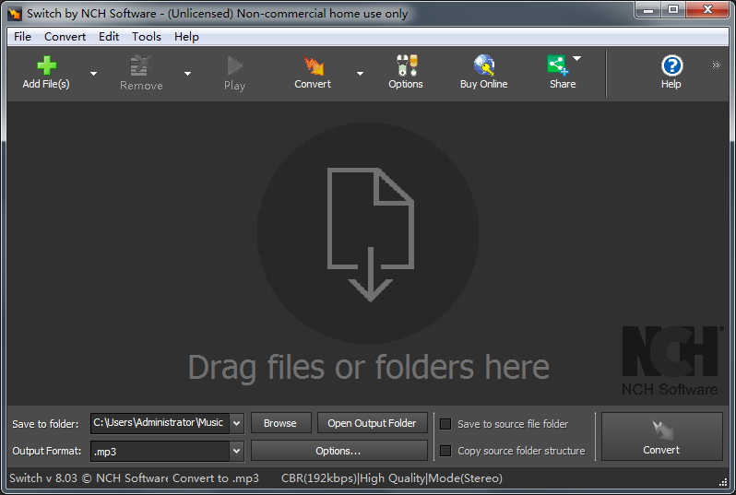Viewport: 736px width, 495px height.
Task: Click the Switch app icon in title bar
Action: 15,14
